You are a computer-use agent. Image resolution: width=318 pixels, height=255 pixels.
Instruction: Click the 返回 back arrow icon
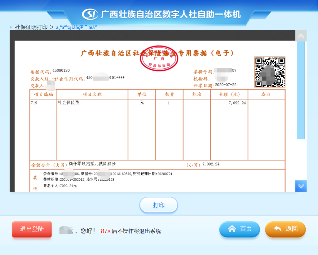pyautogui.click(x=278, y=229)
